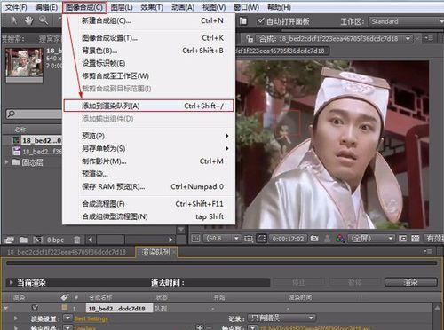Open the 另存单帧为(S) submenu
This screenshot has height=330, width=444.
click(149, 148)
